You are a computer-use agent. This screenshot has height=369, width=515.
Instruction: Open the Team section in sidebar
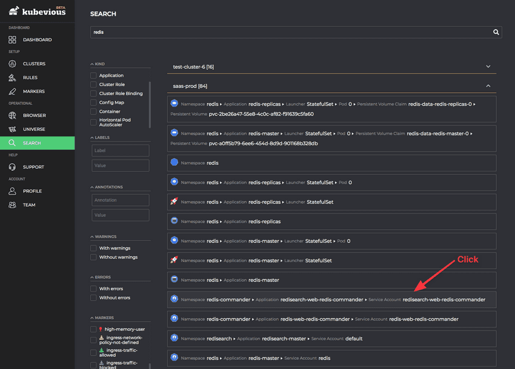(x=28, y=205)
